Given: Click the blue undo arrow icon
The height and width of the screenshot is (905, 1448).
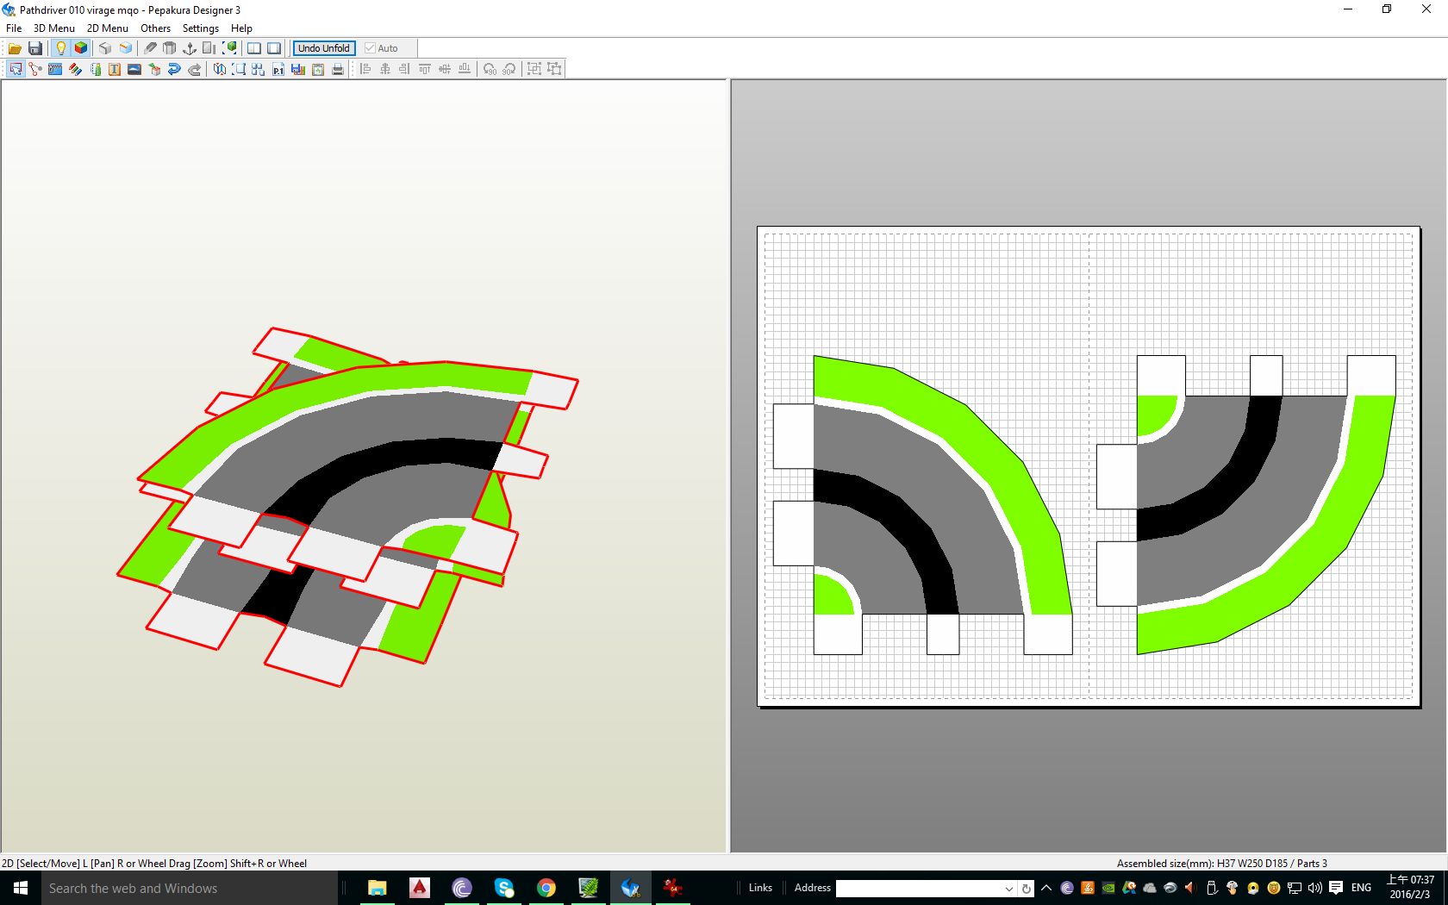Looking at the screenshot, I should pos(174,69).
